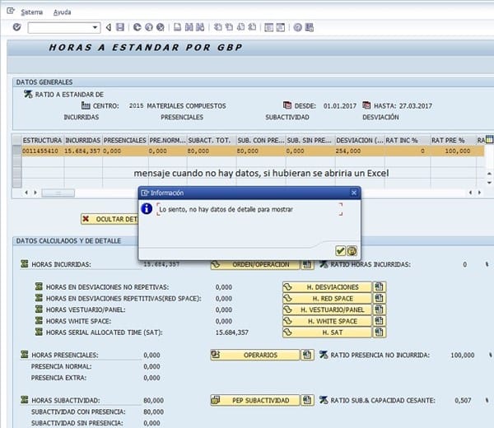The height and width of the screenshot is (428, 494).
Task: Click the export icon next to H. VESTUARIO/PANEL
Action: point(380,309)
